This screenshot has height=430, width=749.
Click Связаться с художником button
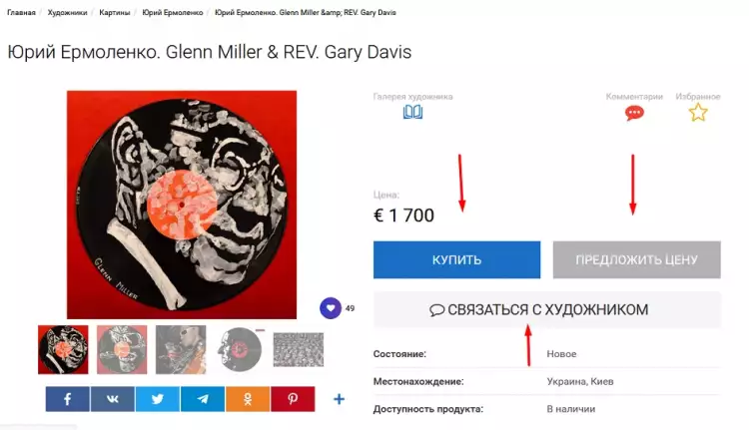pyautogui.click(x=547, y=309)
